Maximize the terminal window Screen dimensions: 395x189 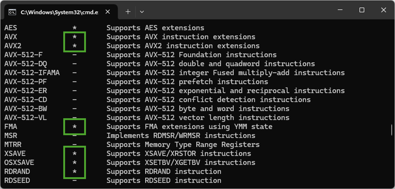pyautogui.click(x=362, y=10)
